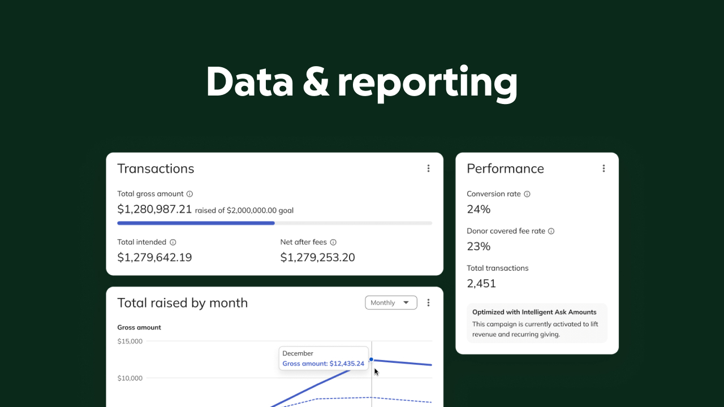The height and width of the screenshot is (407, 724).
Task: Click info icon next to Total intended
Action: click(173, 242)
